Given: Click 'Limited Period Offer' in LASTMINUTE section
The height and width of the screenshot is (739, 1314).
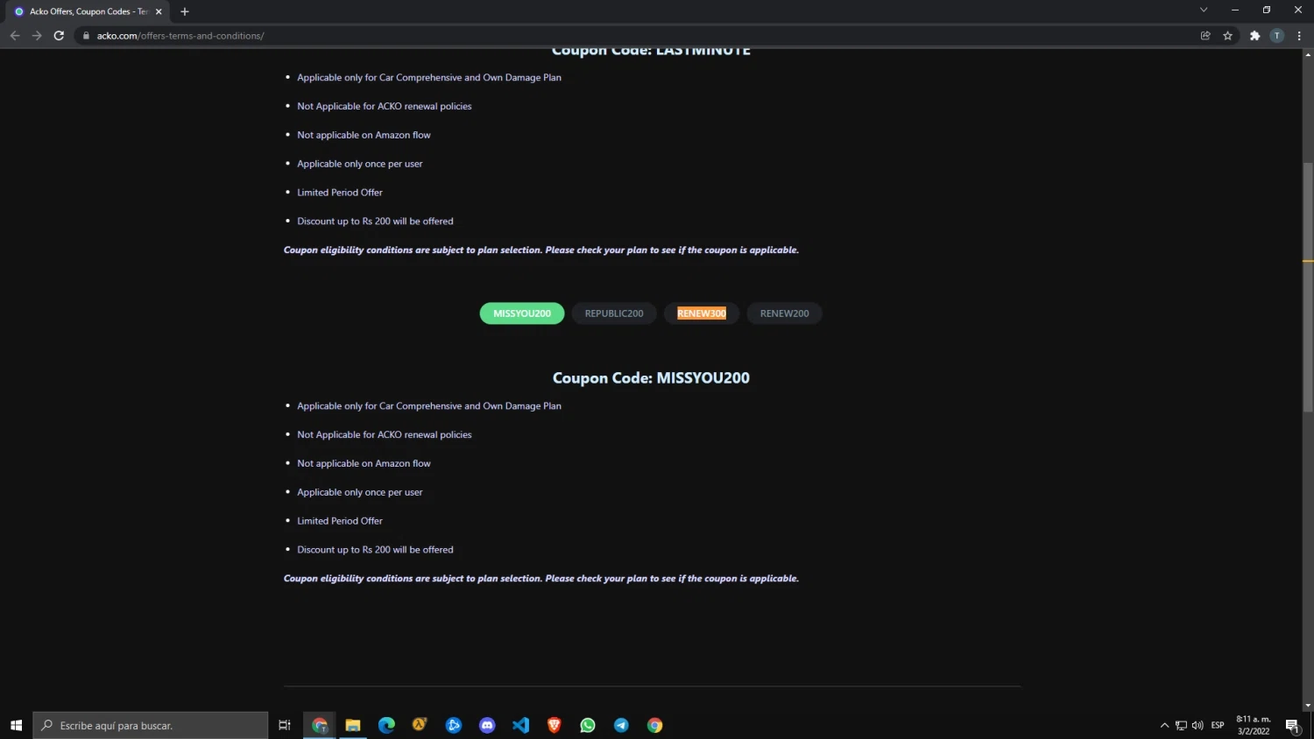Looking at the screenshot, I should tap(340, 193).
